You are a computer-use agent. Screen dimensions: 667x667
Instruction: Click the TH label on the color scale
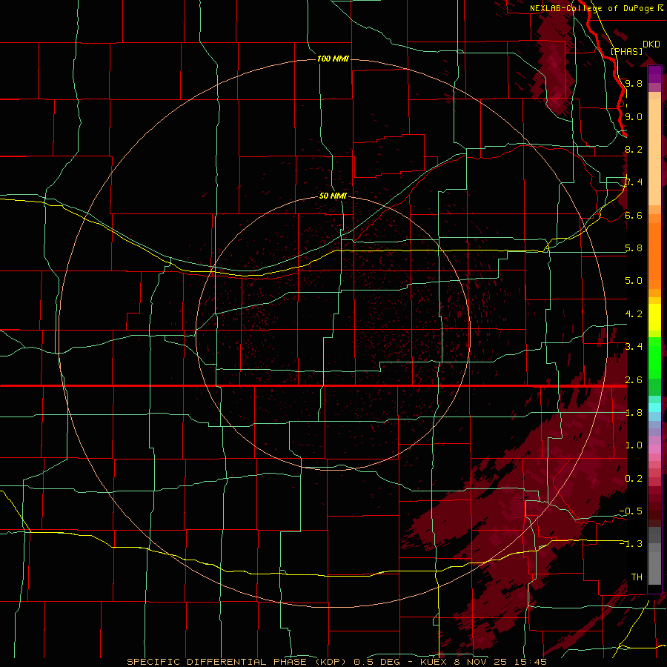point(637,577)
